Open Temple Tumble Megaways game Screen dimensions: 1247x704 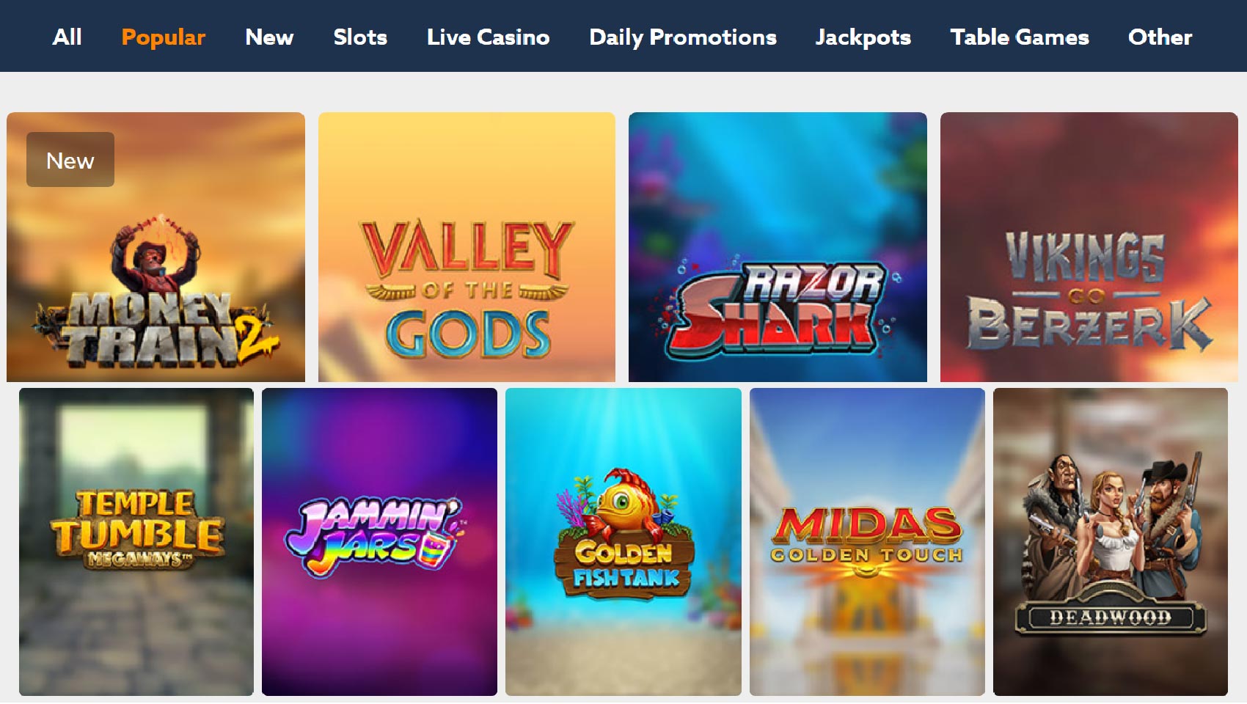[136, 542]
